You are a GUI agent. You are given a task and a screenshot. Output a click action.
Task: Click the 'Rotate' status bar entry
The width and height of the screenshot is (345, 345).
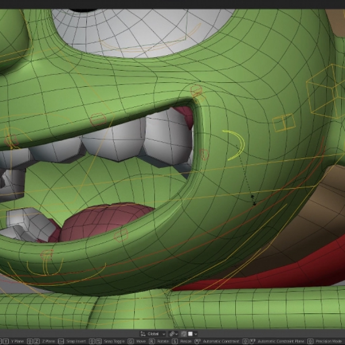tap(163, 342)
